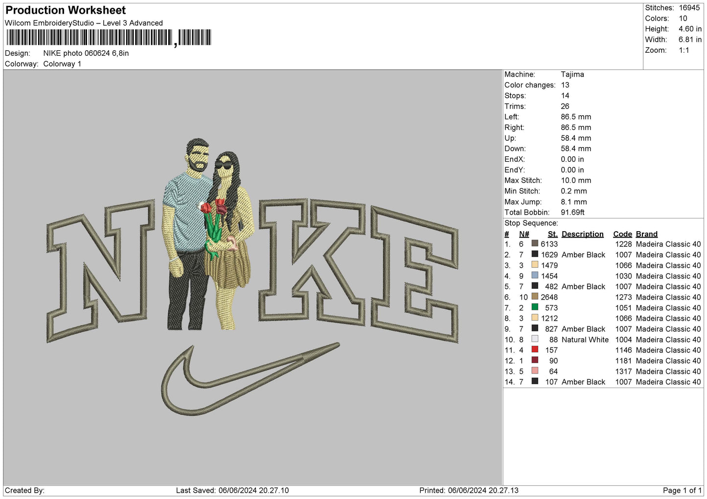Click the height value '4.60 in'
Viewport: 707px width, 499px height.
(x=690, y=29)
